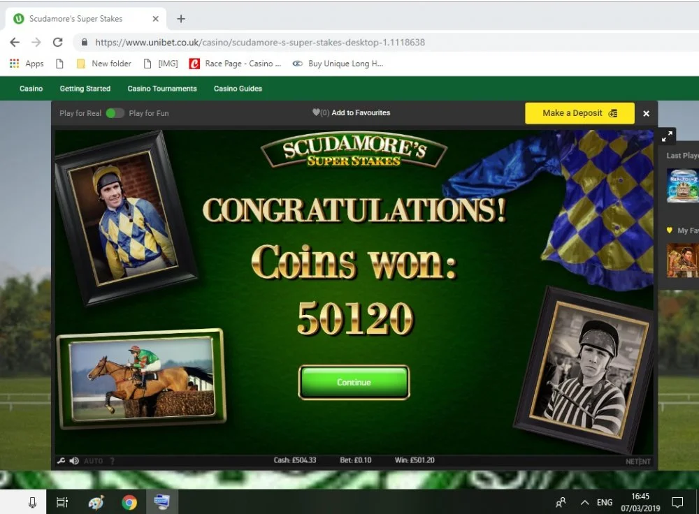Select the Scudamore's Super Stakes browser tab
This screenshot has width=699, height=514.
tap(85, 19)
